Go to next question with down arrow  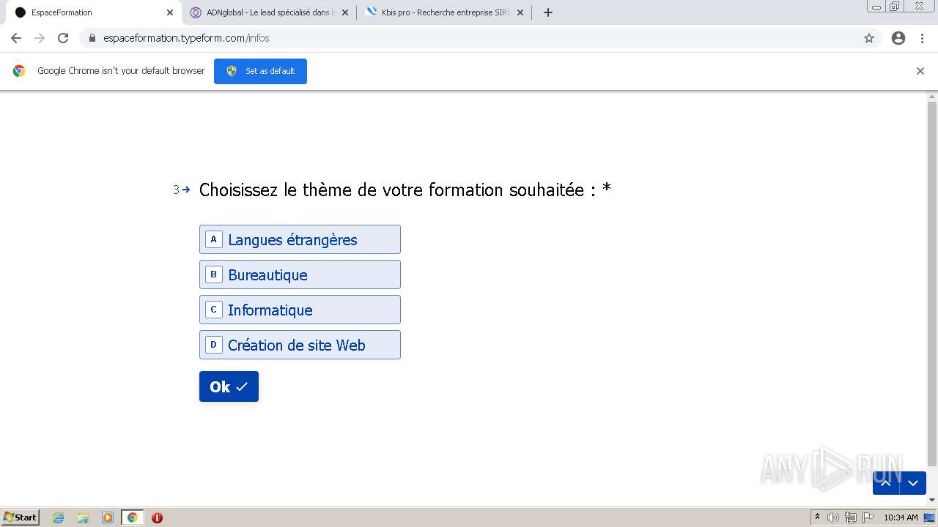(913, 483)
